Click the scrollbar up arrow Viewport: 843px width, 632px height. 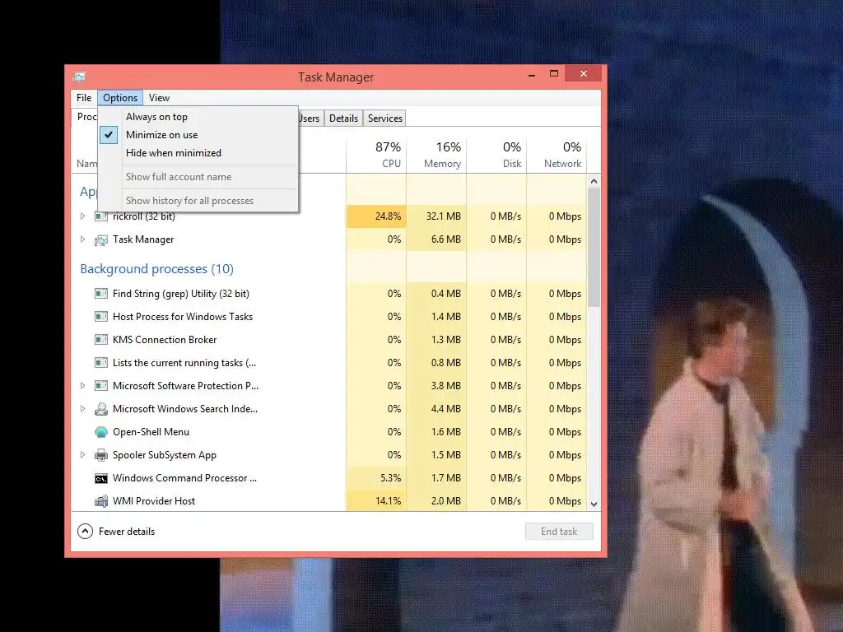coord(594,181)
